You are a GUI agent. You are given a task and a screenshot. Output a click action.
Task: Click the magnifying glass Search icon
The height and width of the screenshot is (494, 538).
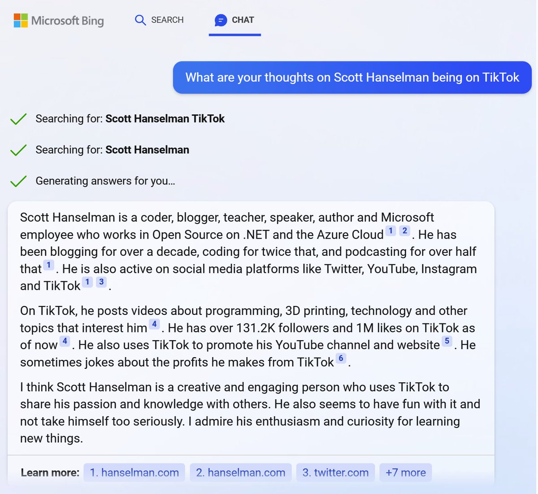(x=140, y=20)
